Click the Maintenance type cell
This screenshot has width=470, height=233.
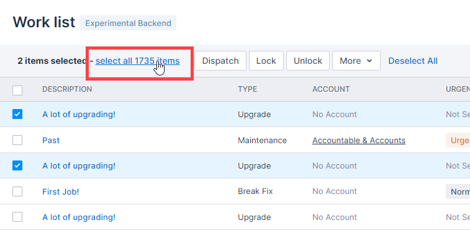coord(262,140)
